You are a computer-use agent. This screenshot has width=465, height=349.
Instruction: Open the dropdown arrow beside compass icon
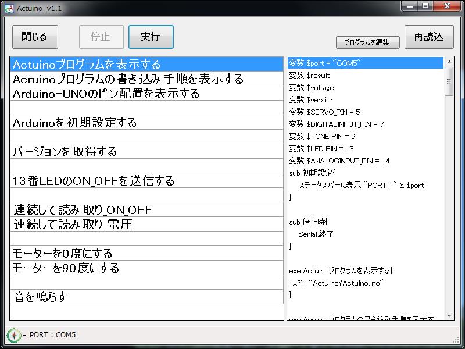(24, 336)
